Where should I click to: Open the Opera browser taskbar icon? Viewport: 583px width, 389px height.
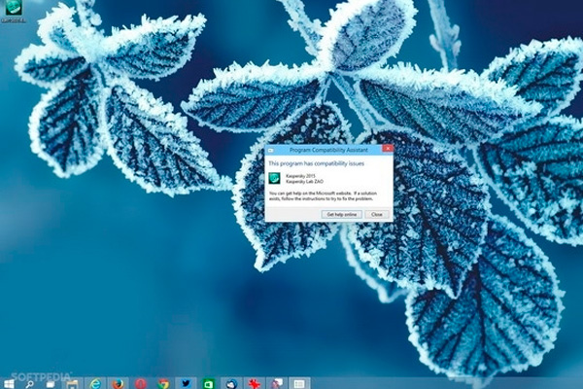(x=141, y=383)
